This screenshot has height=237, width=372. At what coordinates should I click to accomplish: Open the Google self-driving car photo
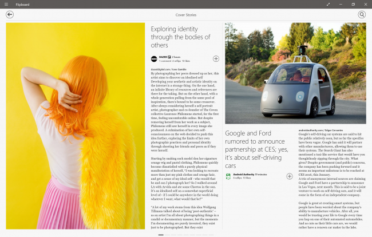[x=295, y=73]
